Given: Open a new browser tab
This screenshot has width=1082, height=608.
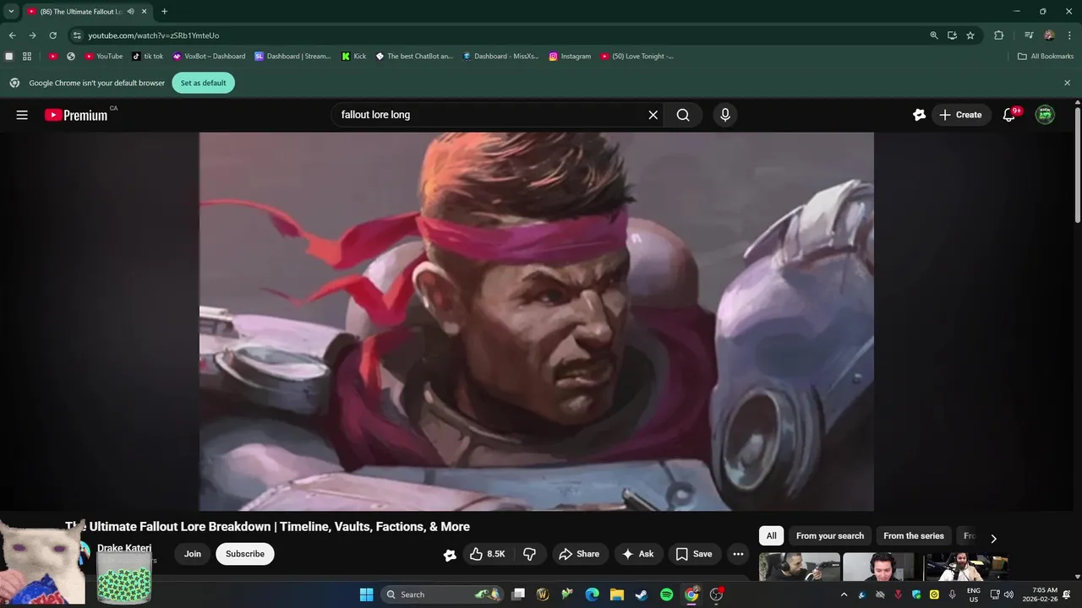Looking at the screenshot, I should 164,12.
